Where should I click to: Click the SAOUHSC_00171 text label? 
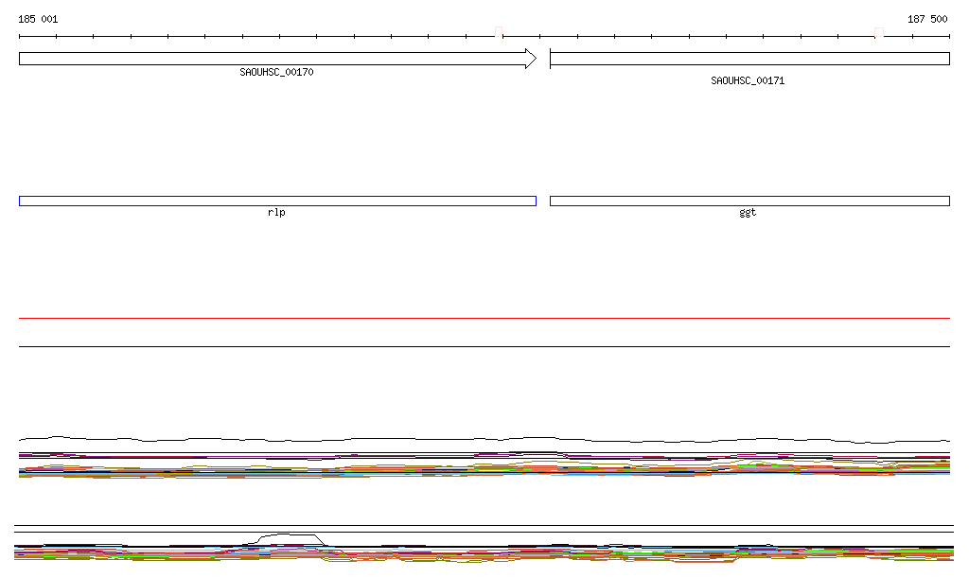click(x=748, y=81)
